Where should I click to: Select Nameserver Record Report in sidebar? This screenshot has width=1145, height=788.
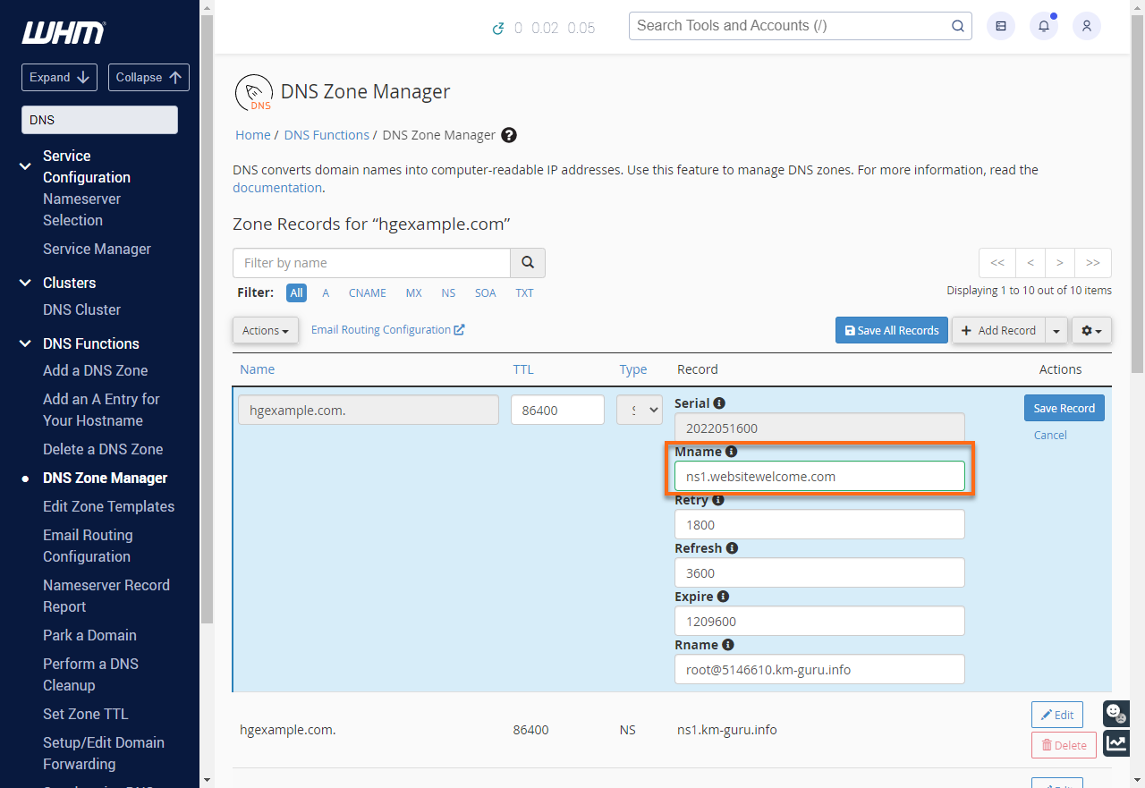pos(106,595)
